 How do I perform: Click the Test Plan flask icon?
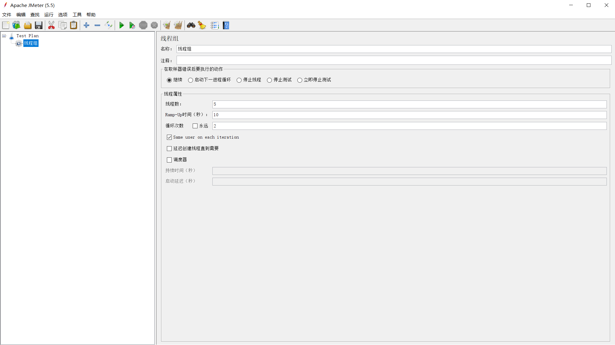12,36
